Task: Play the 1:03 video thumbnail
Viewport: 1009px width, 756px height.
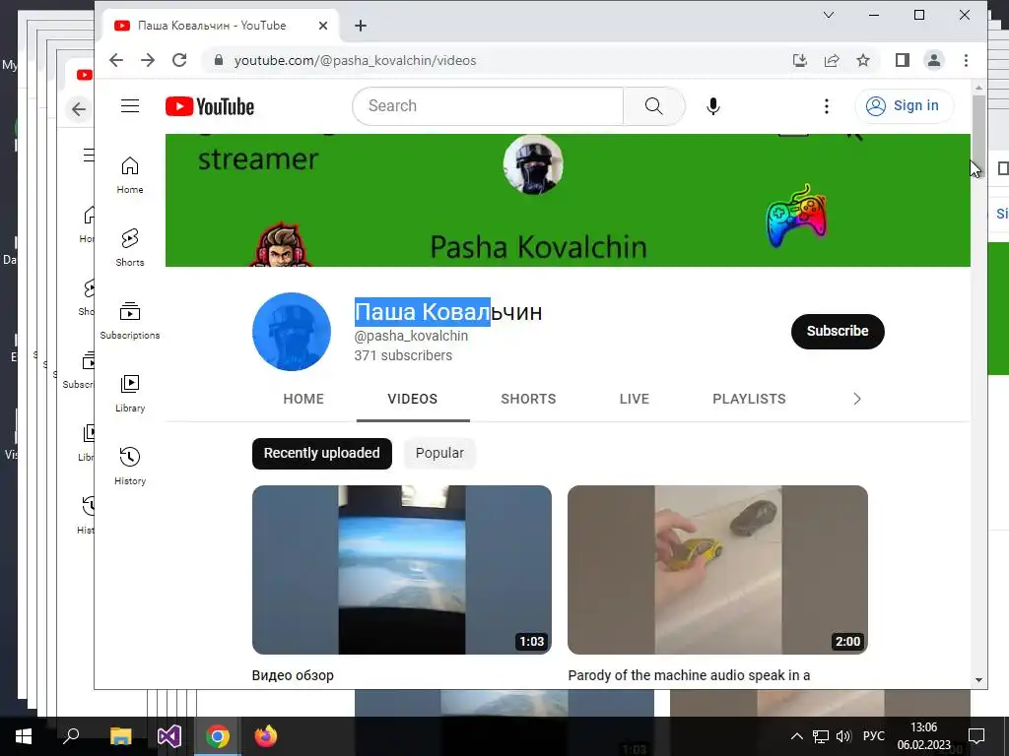Action: coord(402,570)
